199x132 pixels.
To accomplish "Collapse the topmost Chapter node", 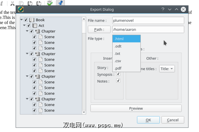I will 27,31.
